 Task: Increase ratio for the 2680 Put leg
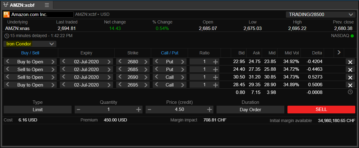(215, 62)
